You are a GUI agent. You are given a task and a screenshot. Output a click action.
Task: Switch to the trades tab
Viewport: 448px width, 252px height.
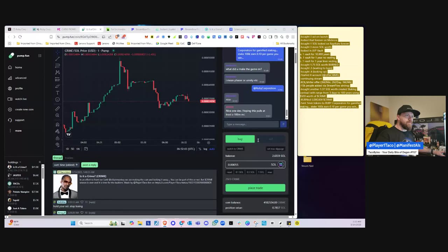pos(69,158)
